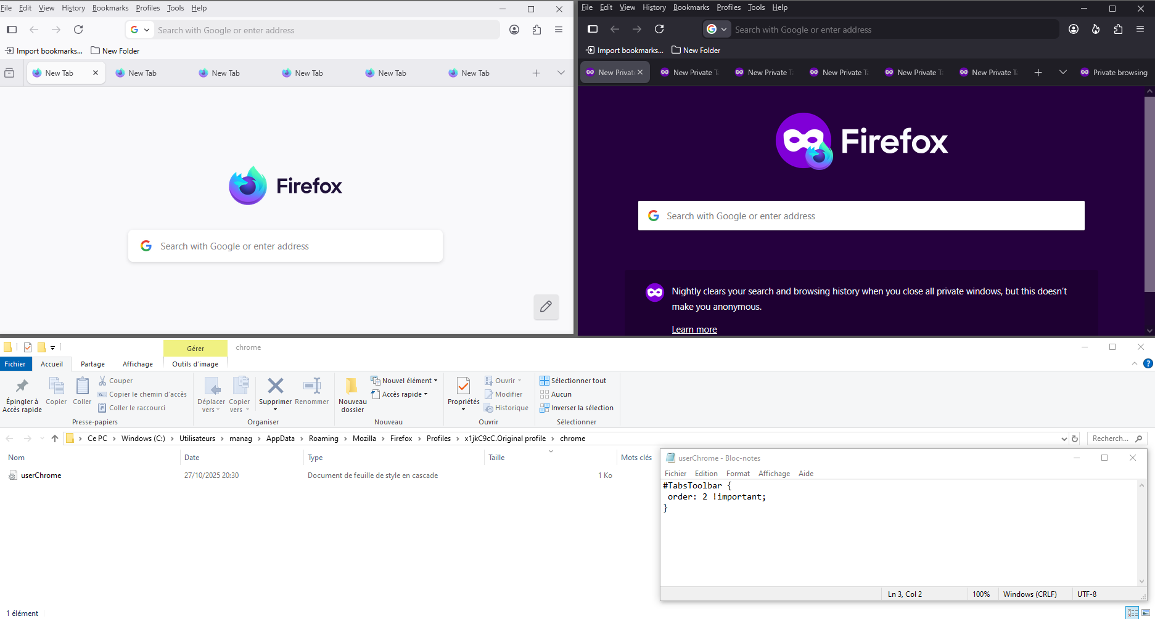Open the address bar history dropdown in Explorer
The width and height of the screenshot is (1155, 619).
point(1064,439)
